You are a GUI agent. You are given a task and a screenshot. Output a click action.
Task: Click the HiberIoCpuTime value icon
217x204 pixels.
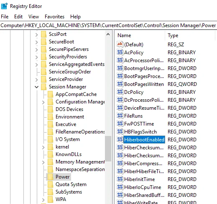pyautogui.click(x=120, y=187)
